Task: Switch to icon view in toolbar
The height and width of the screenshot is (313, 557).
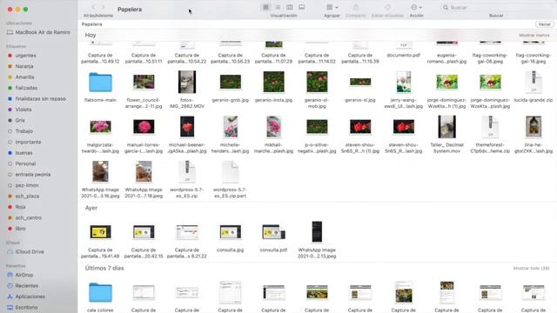Action: tap(265, 7)
